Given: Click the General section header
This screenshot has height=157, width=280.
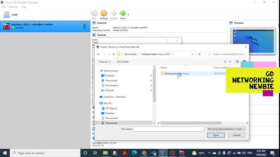Looking at the screenshot, I should 101,23.
